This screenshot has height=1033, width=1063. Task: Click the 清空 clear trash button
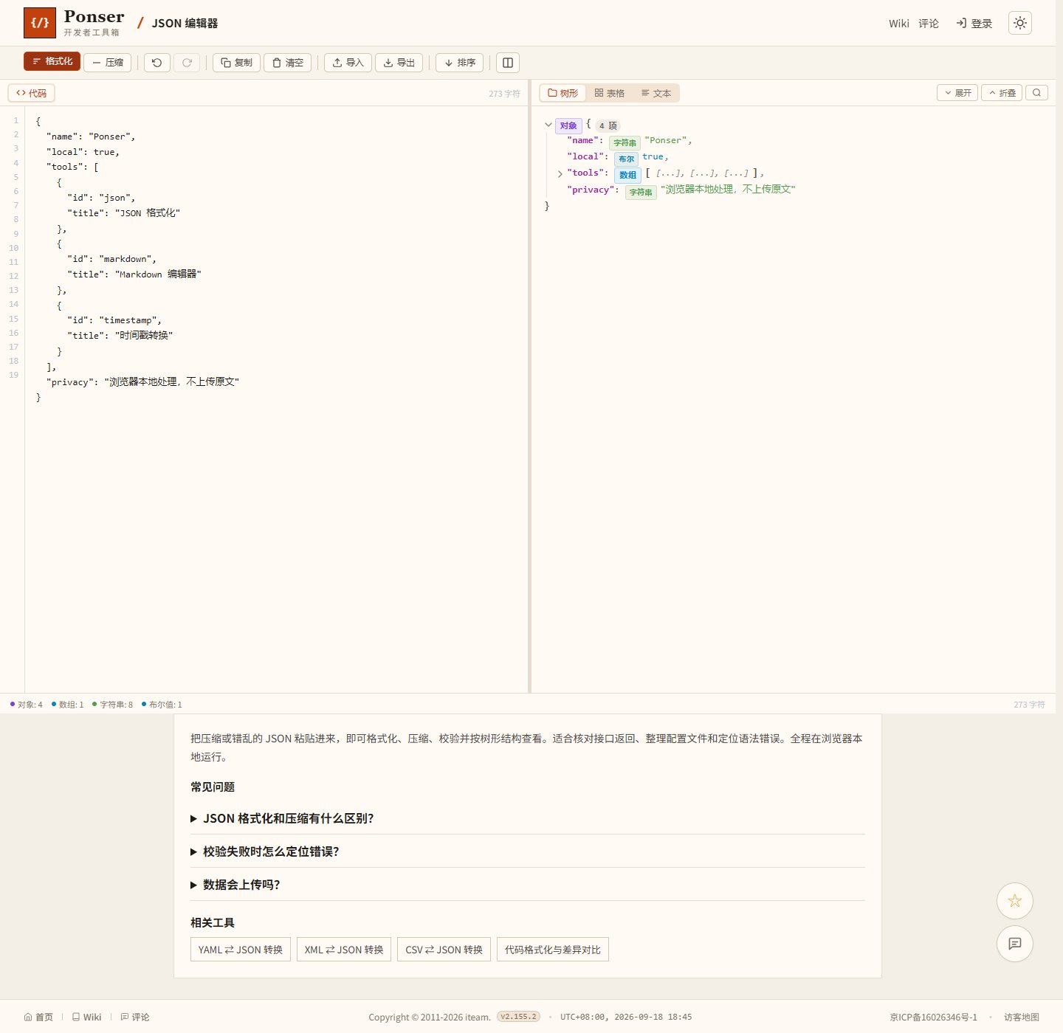pyautogui.click(x=288, y=63)
